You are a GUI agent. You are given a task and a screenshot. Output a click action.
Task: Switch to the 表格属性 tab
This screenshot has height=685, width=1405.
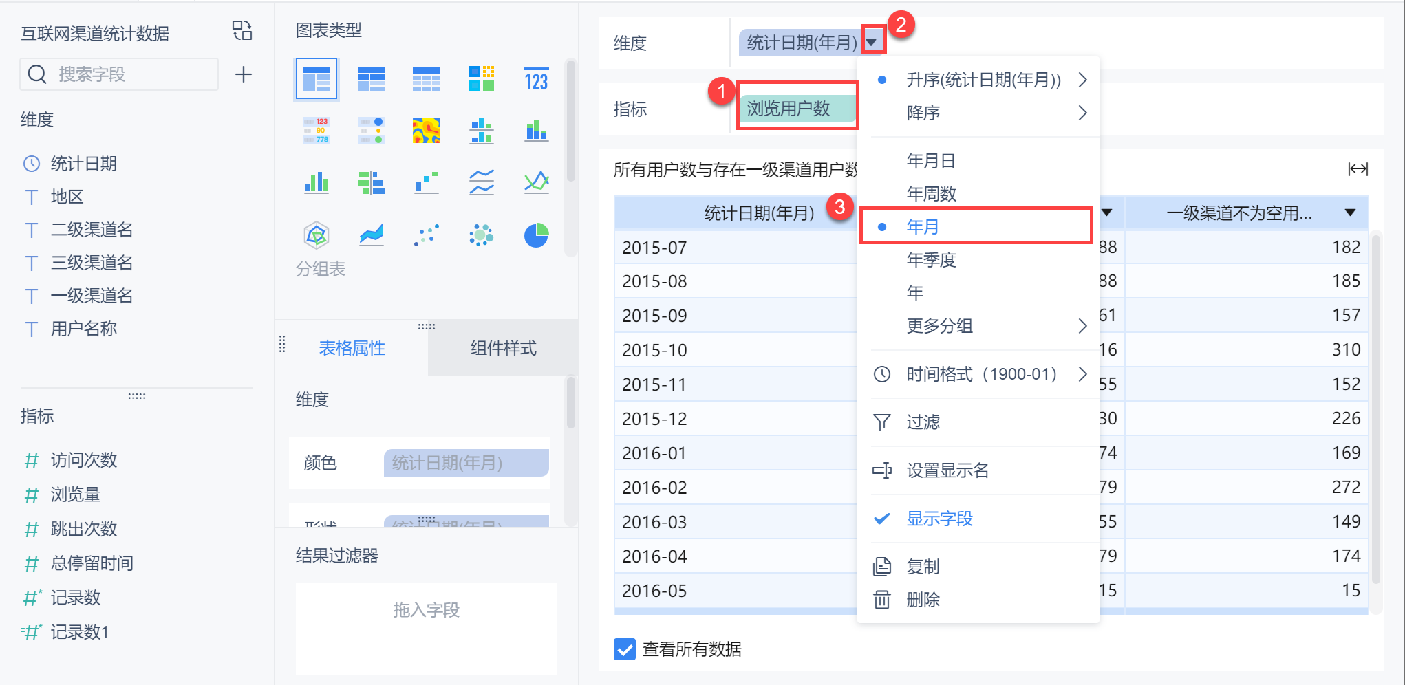click(352, 348)
